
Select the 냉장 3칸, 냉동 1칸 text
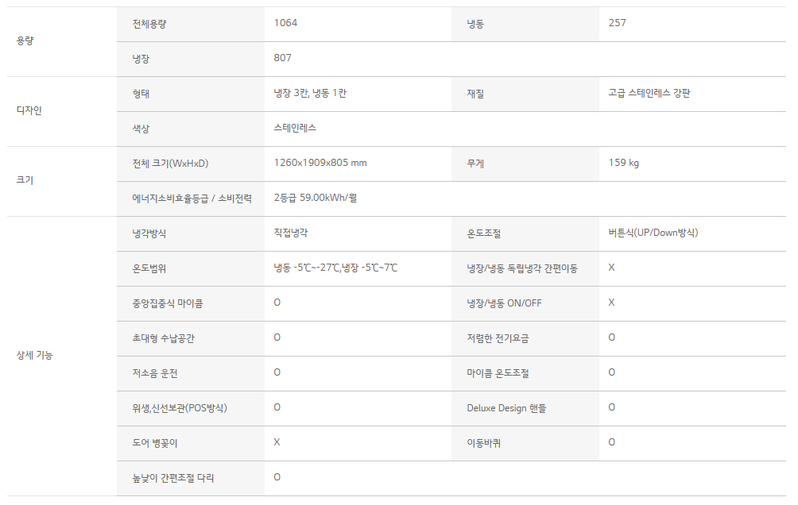pyautogui.click(x=310, y=93)
